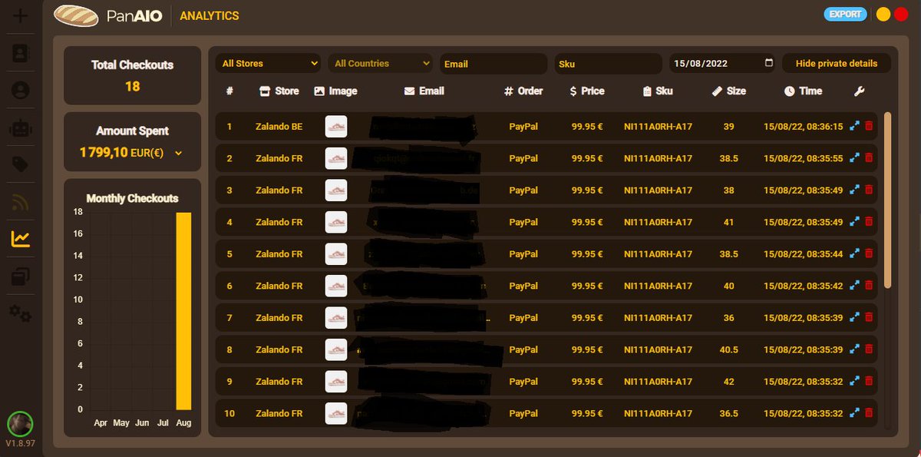Open the price tag sidebar icon

tap(21, 164)
